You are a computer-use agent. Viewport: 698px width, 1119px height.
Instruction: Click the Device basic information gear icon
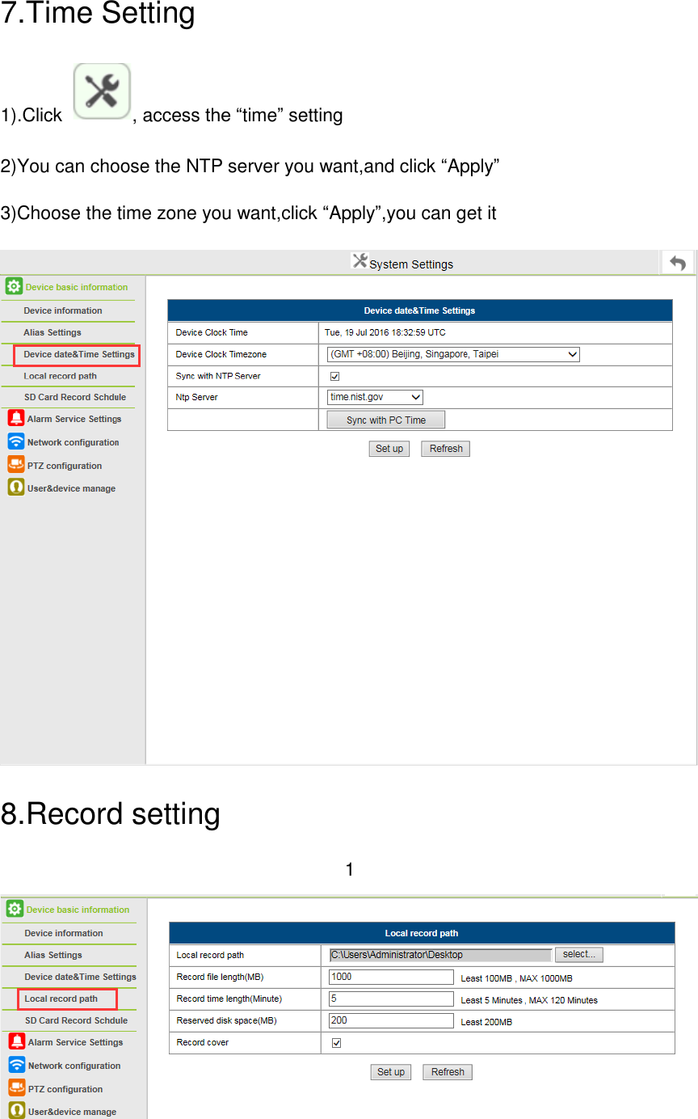[x=14, y=286]
